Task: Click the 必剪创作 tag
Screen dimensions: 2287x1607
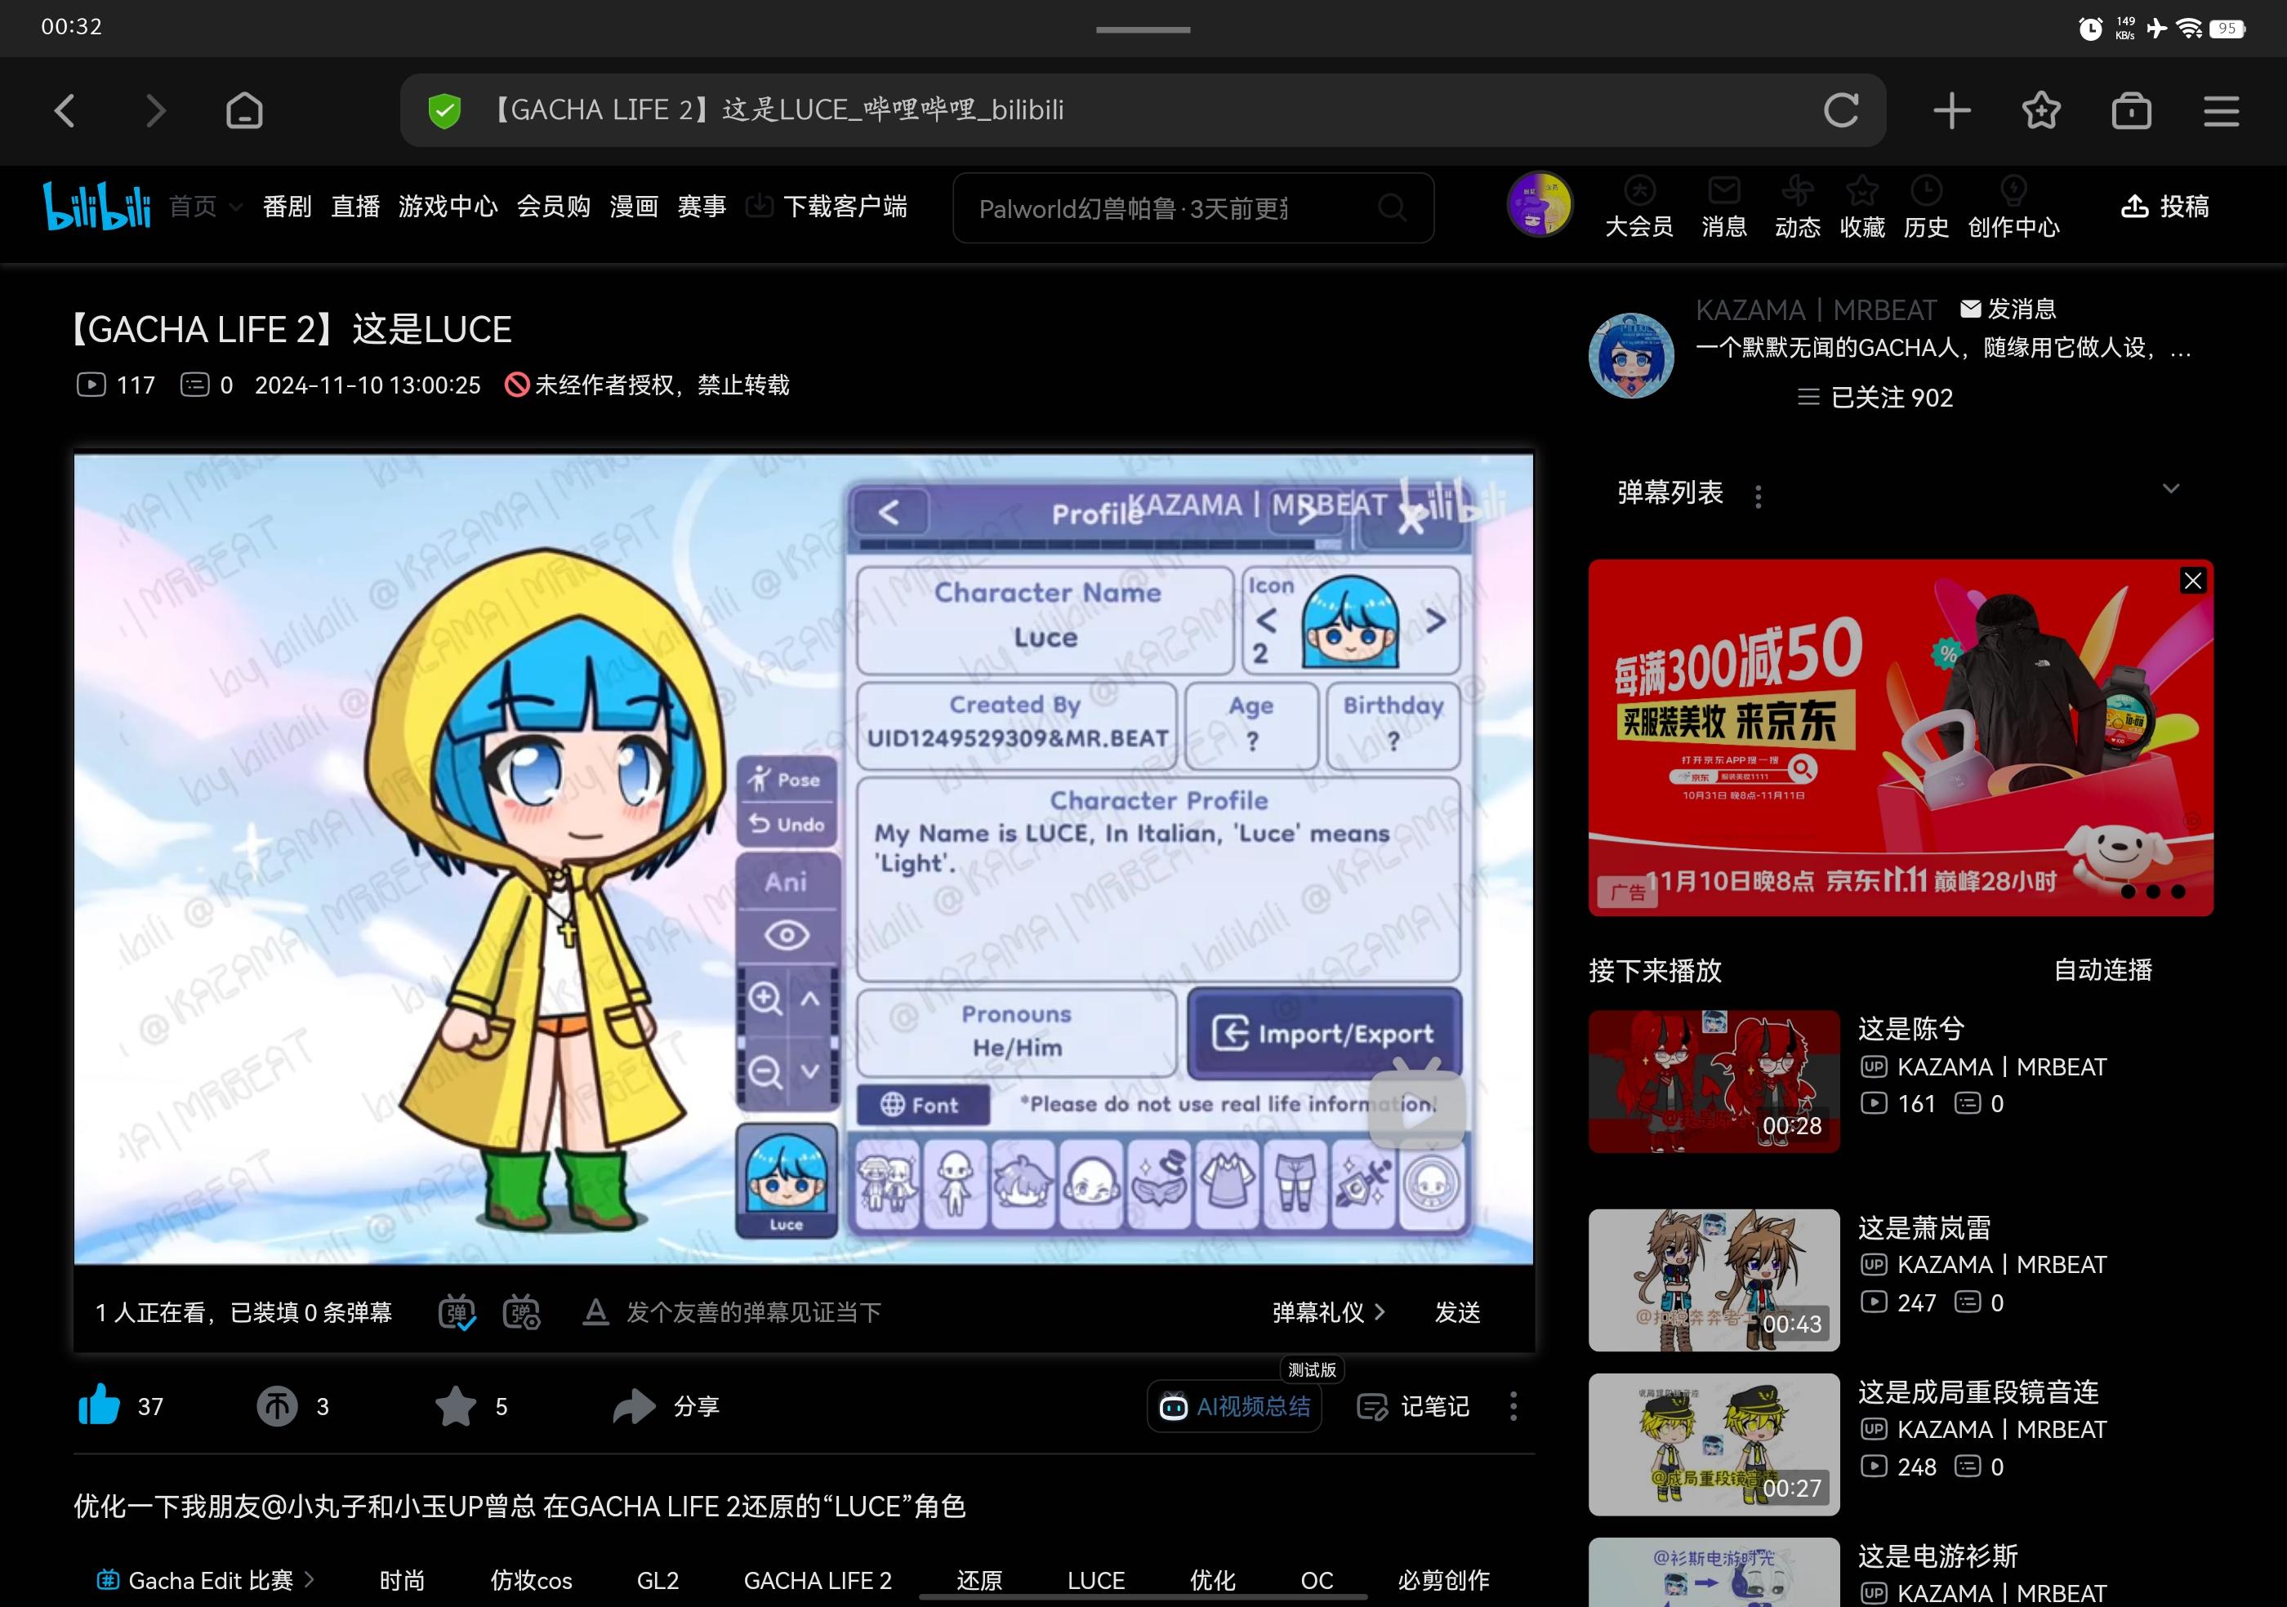Action: (x=1442, y=1580)
